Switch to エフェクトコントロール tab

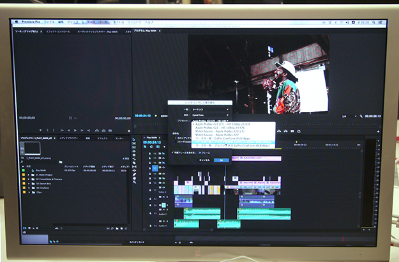click(58, 31)
